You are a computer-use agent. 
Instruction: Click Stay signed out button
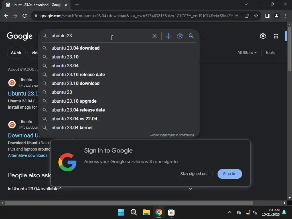(194, 174)
